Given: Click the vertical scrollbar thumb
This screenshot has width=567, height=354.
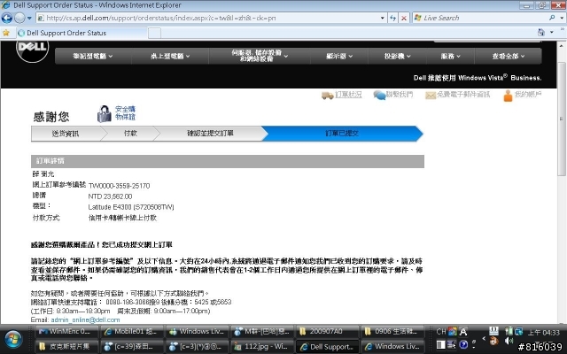Looking at the screenshot, I should pos(562,119).
